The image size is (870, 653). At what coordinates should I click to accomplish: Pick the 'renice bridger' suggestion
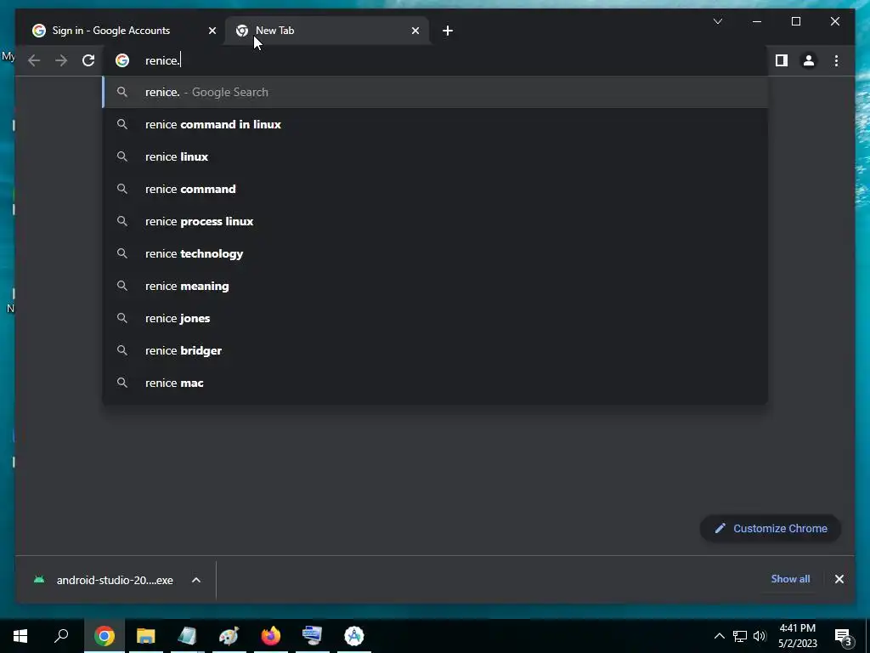[435, 350]
